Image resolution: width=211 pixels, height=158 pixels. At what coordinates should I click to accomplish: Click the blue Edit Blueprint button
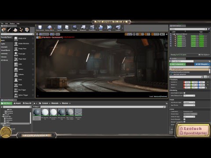pos(202,64)
